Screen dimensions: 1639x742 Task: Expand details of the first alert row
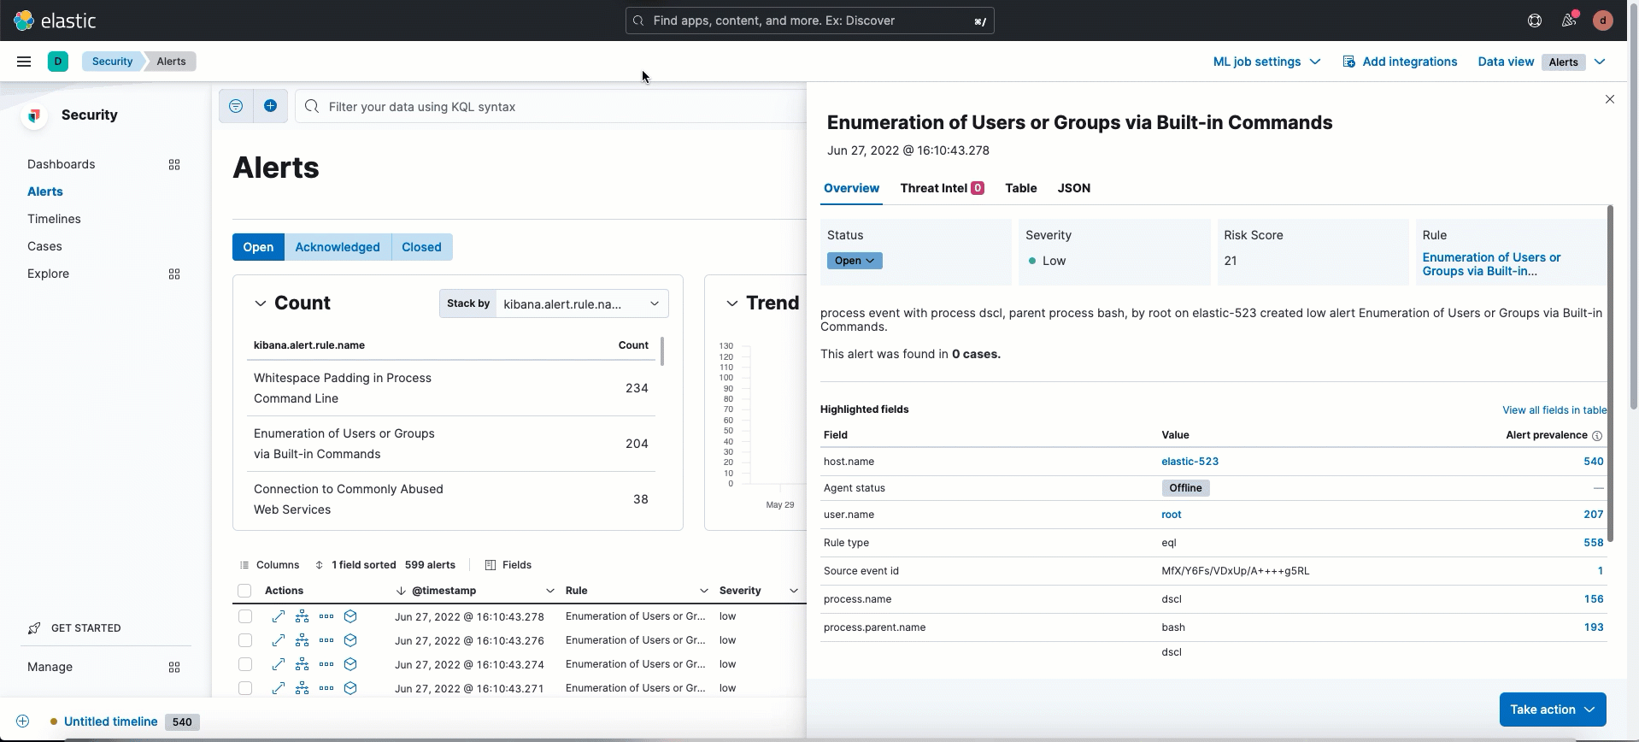tap(279, 616)
